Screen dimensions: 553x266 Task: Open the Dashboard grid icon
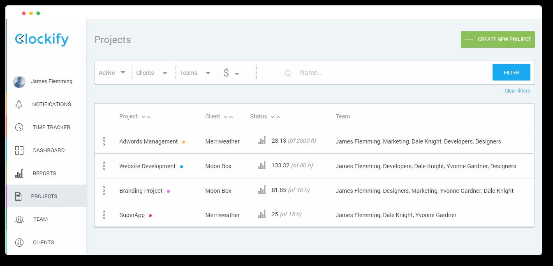pyautogui.click(x=19, y=150)
